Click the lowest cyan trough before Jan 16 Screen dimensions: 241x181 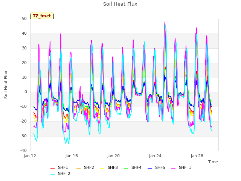coord(69,143)
